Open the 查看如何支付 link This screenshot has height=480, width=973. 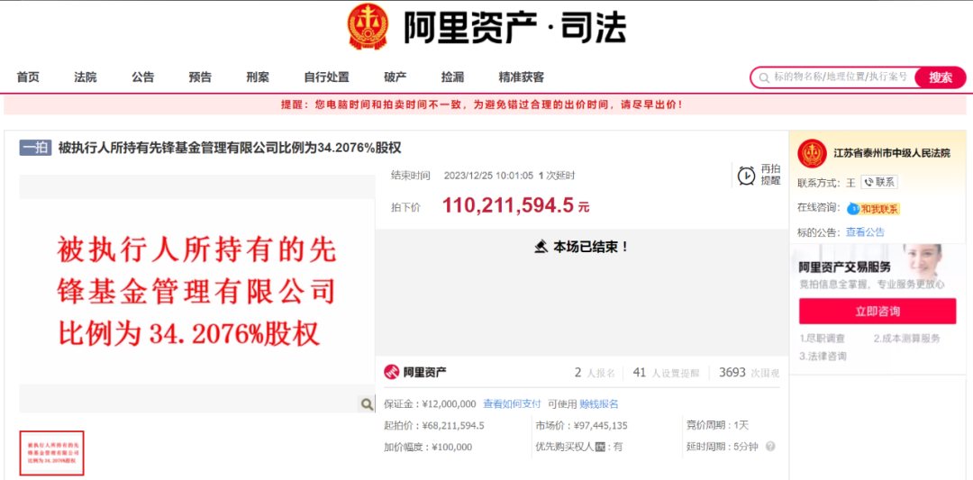[512, 403]
